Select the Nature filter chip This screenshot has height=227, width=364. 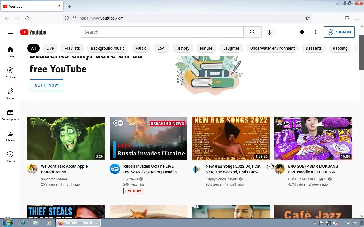[206, 48]
